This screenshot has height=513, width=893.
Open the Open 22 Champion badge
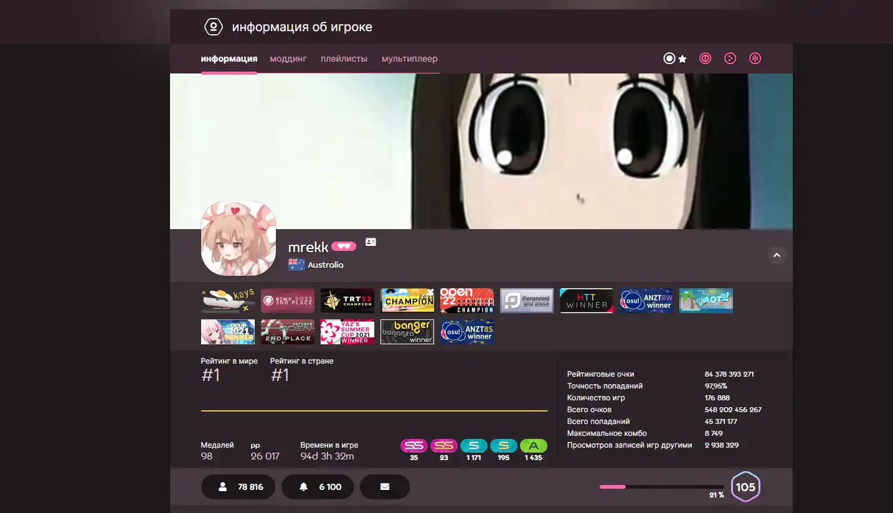467,301
